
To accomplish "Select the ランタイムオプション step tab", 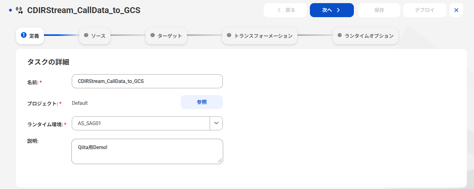I will click(x=365, y=36).
